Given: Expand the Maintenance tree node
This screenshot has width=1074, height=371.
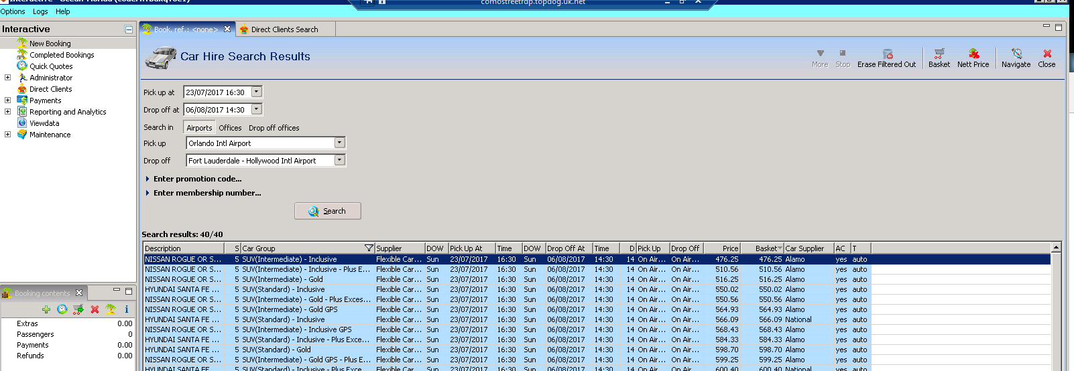Looking at the screenshot, I should pos(7,134).
